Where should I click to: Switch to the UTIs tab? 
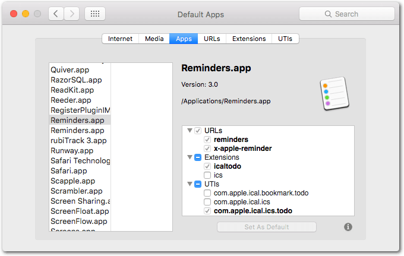(285, 39)
